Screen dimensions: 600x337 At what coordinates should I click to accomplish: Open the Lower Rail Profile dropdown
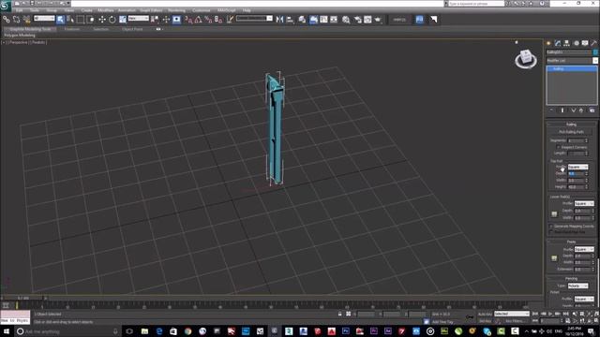pos(584,204)
